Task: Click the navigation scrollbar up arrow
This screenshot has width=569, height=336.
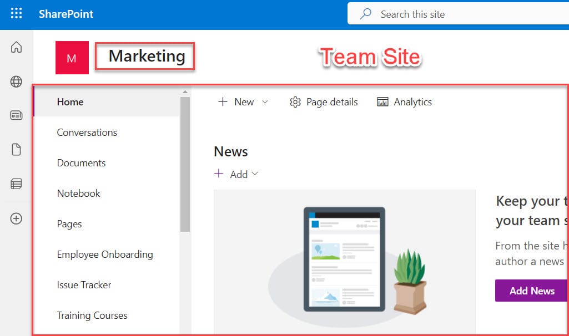Action: coord(185,91)
